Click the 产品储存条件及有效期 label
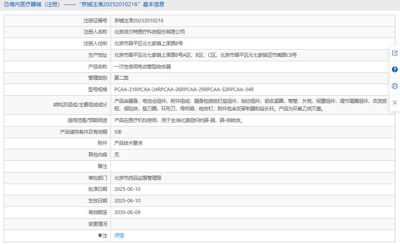 (x=84, y=132)
